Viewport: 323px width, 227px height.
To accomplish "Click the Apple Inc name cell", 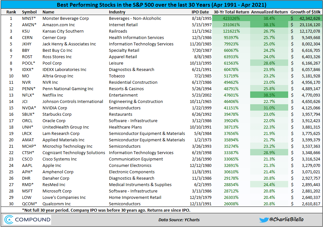I will tap(52, 165).
